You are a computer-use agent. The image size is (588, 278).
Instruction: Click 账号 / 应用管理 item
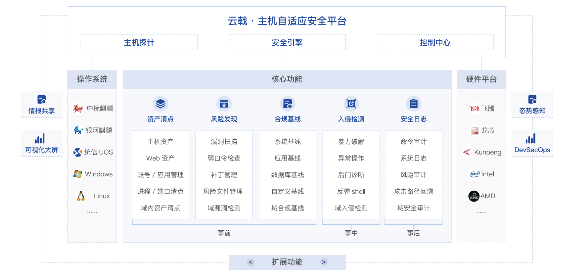pos(160,175)
